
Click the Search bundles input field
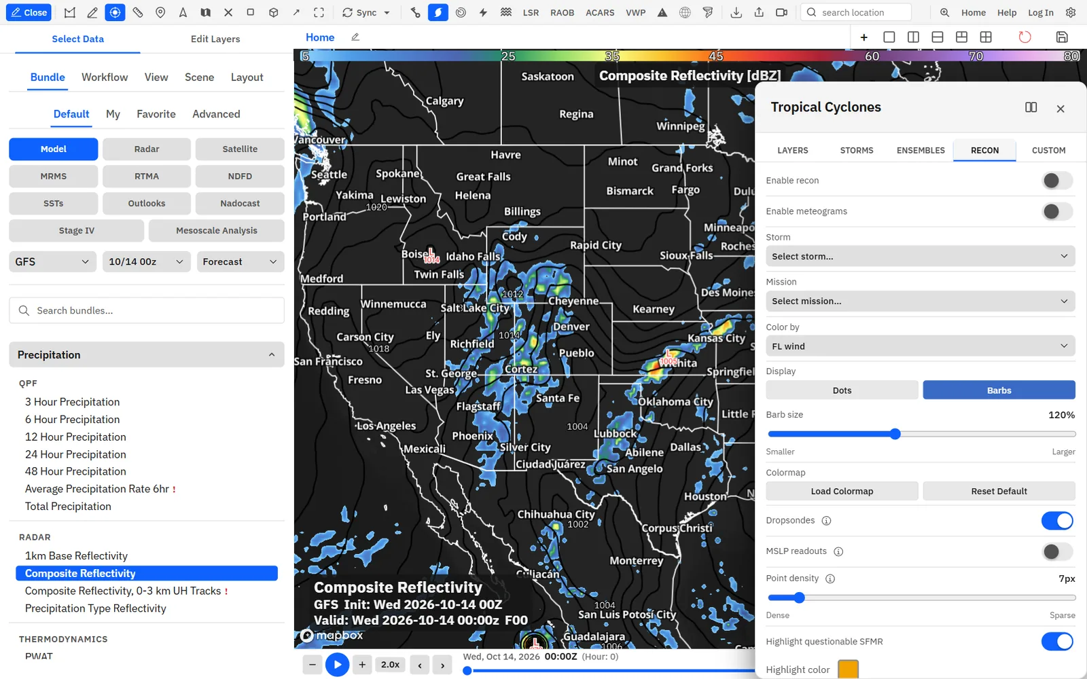147,310
